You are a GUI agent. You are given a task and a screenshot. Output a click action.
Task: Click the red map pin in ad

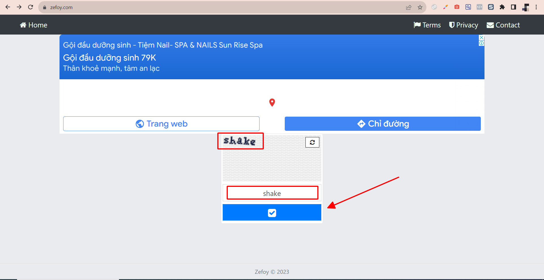272,102
